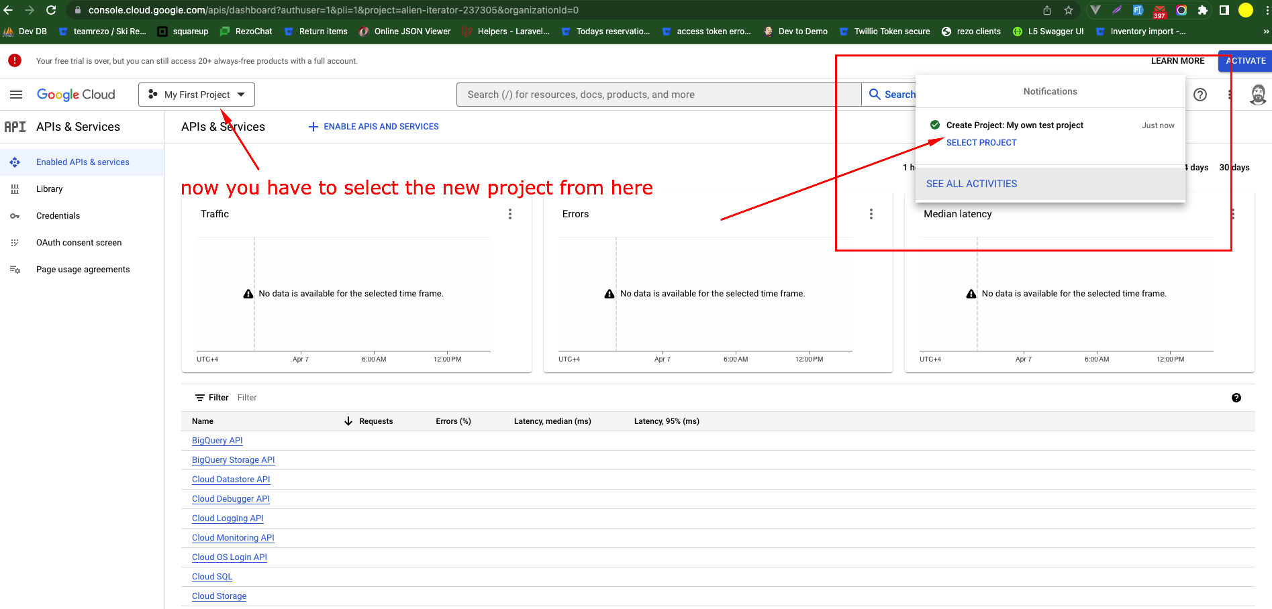Sort by Latency, median (ms) column

coord(552,421)
